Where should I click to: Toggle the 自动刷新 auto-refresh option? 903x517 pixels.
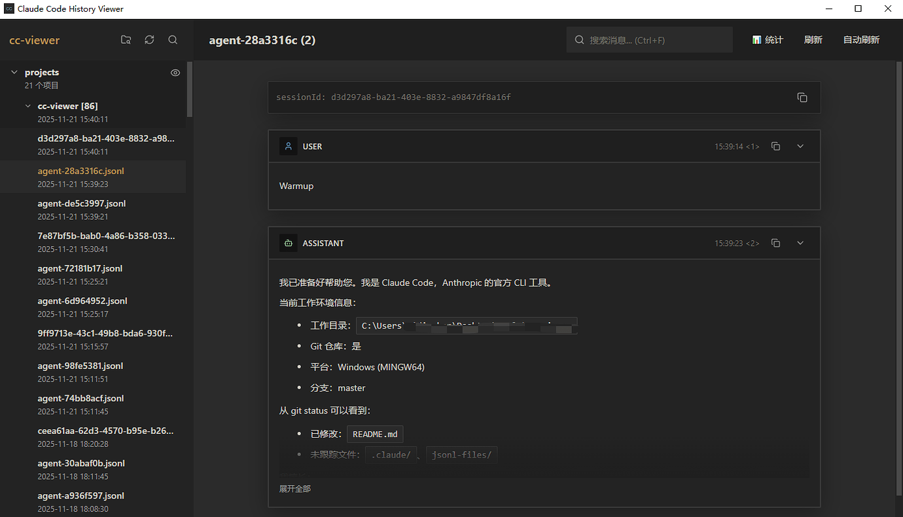coord(861,40)
